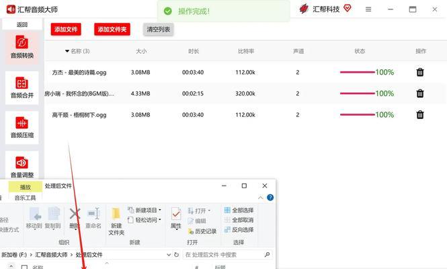Click the 时长 column header
Screen dimensions: 447x269
click(194, 51)
